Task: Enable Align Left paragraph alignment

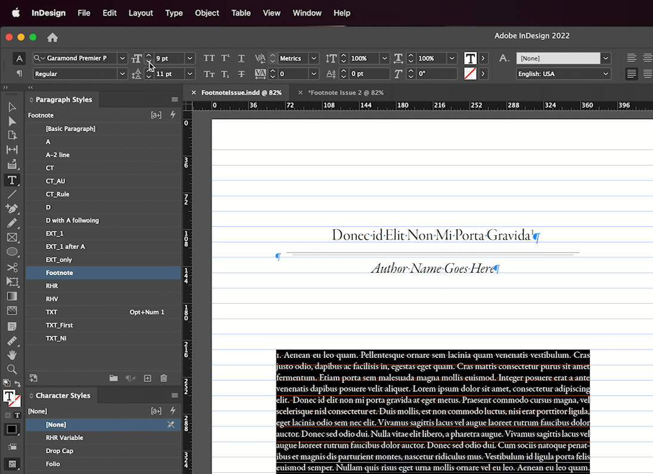Action: pyautogui.click(x=632, y=58)
